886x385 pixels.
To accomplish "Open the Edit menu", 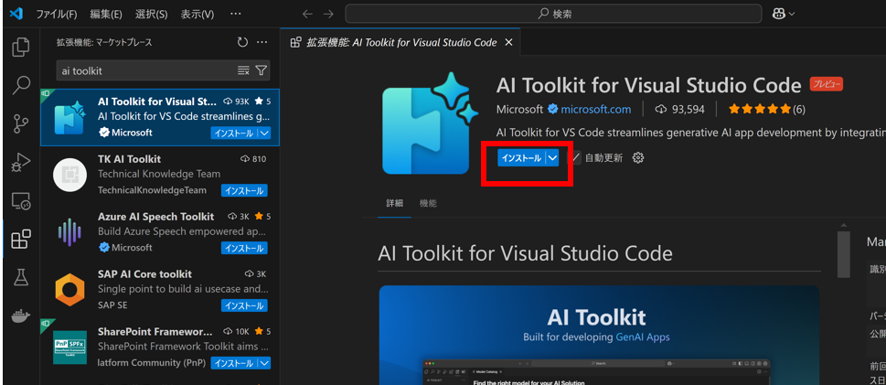I will [x=105, y=14].
